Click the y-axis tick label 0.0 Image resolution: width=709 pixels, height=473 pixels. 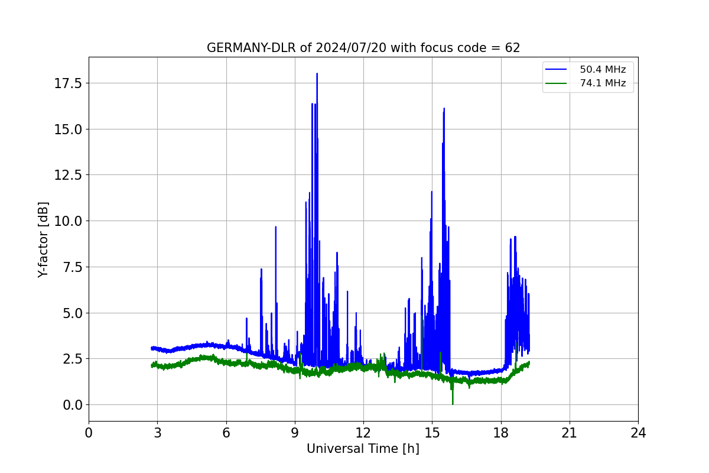point(72,405)
